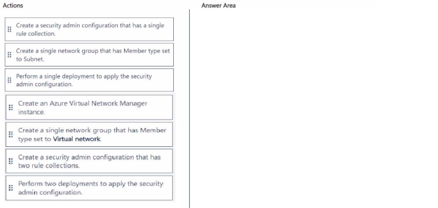Click drag handle for Azure Virtual Network Manager
Screen dimensions: 438x208
tap(11, 107)
